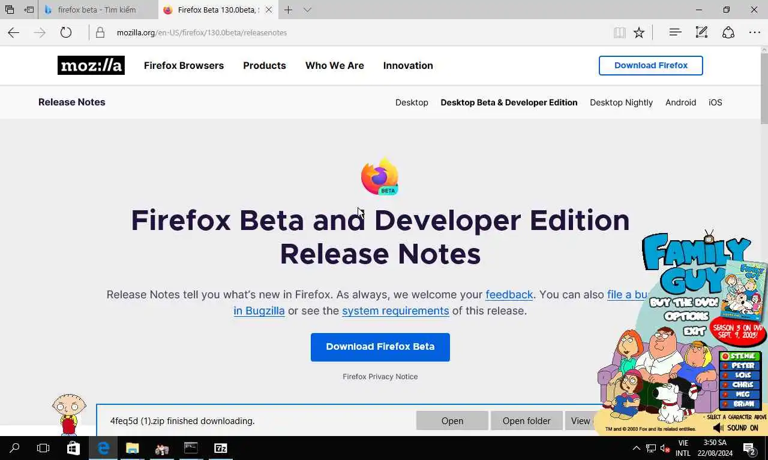Open the downloaded 4feq5d (1).zip file
Viewport: 768px width, 460px height.
[452, 420]
